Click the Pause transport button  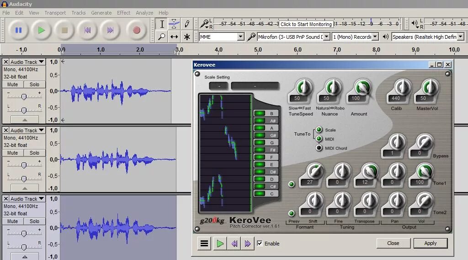(18, 30)
